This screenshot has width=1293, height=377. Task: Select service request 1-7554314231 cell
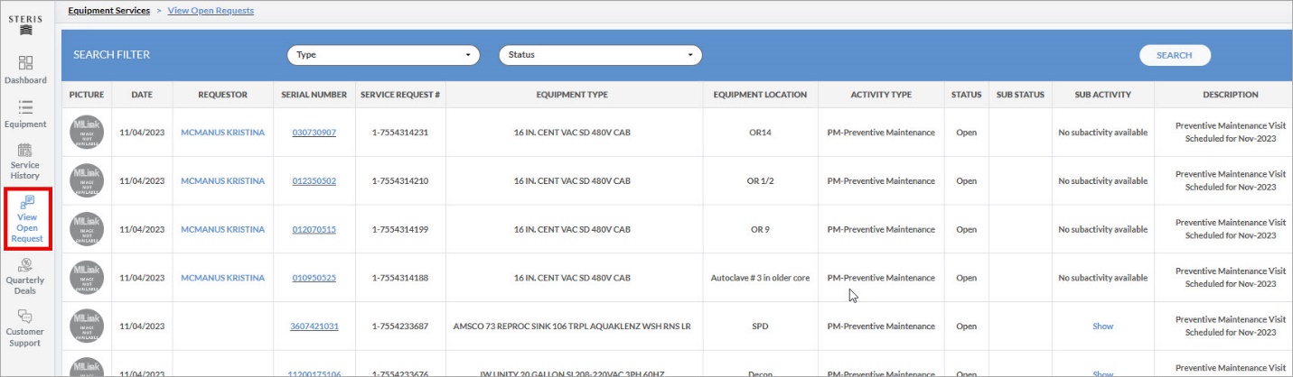tap(400, 132)
